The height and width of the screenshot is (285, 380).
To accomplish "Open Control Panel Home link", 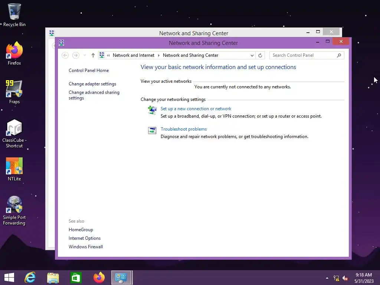I will (x=89, y=71).
